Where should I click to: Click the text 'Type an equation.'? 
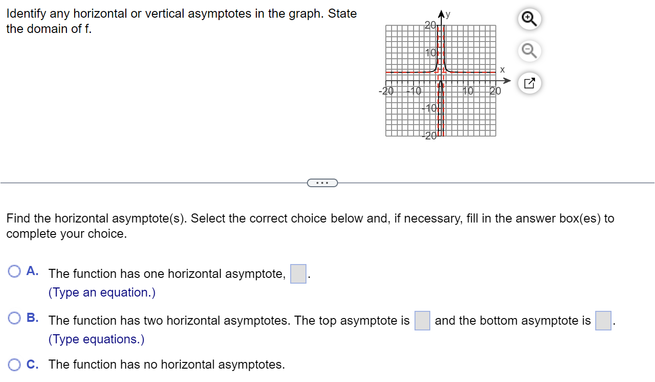tap(101, 292)
